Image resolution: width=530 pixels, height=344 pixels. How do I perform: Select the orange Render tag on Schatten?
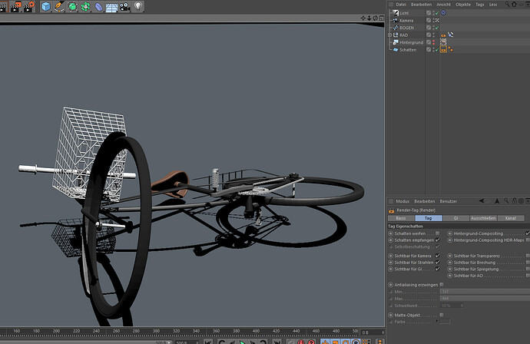tap(443, 49)
